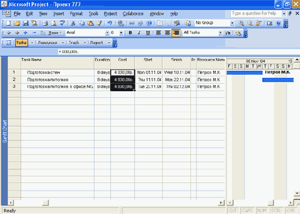Click the Link Tasks chain icon
The image size is (300, 214).
(132, 23)
